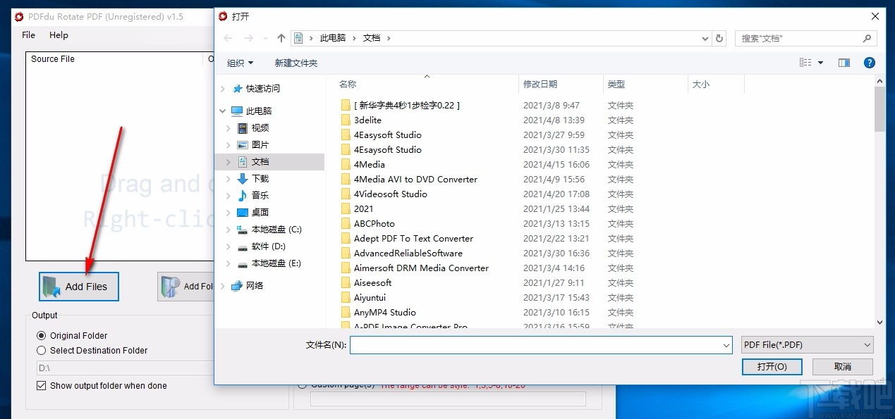This screenshot has width=895, height=419.
Task: Uncheck Show output folder when done
Action: pos(41,386)
